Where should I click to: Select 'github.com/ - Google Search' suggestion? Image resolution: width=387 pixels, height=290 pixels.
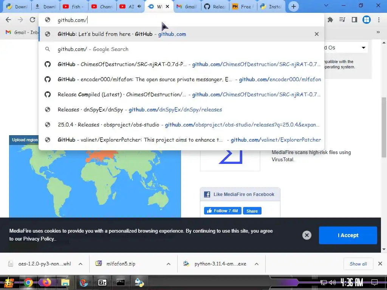(181, 49)
